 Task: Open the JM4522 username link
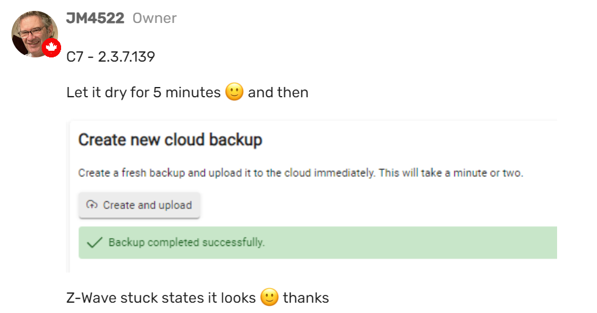pyautogui.click(x=95, y=18)
